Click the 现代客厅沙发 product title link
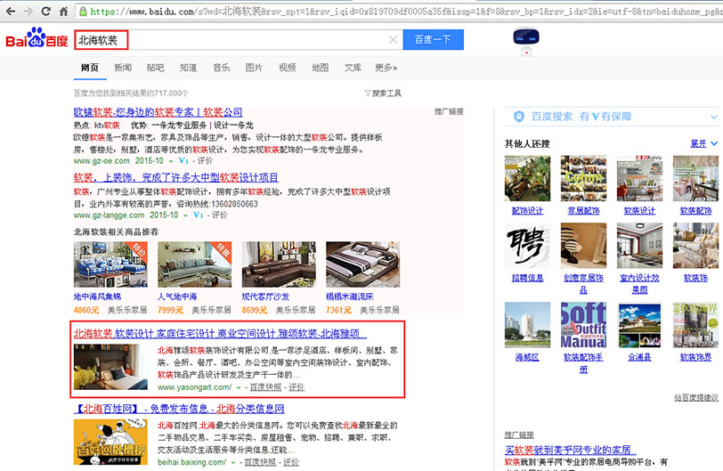The image size is (723, 471). click(x=265, y=296)
